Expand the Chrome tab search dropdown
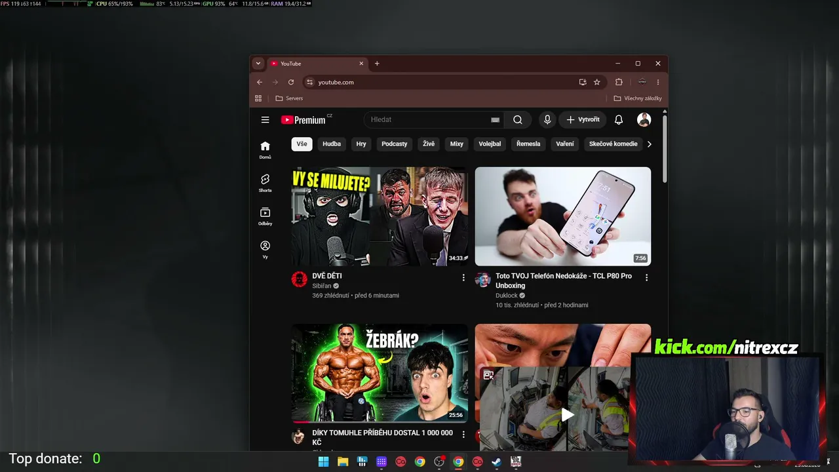Screen dimensions: 839x472 [258, 64]
